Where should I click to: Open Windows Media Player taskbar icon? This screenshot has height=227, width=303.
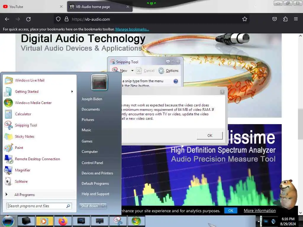tap(44, 221)
